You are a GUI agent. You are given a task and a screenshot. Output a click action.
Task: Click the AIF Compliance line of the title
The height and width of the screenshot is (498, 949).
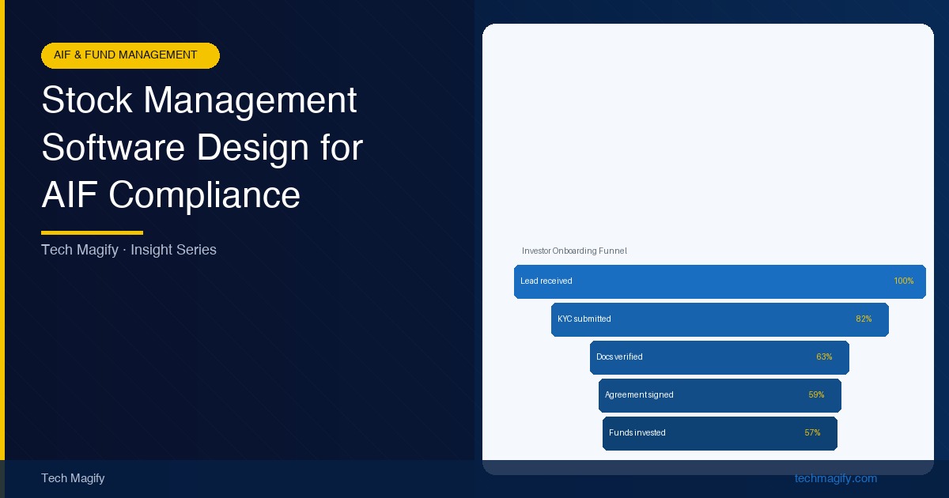(x=171, y=194)
